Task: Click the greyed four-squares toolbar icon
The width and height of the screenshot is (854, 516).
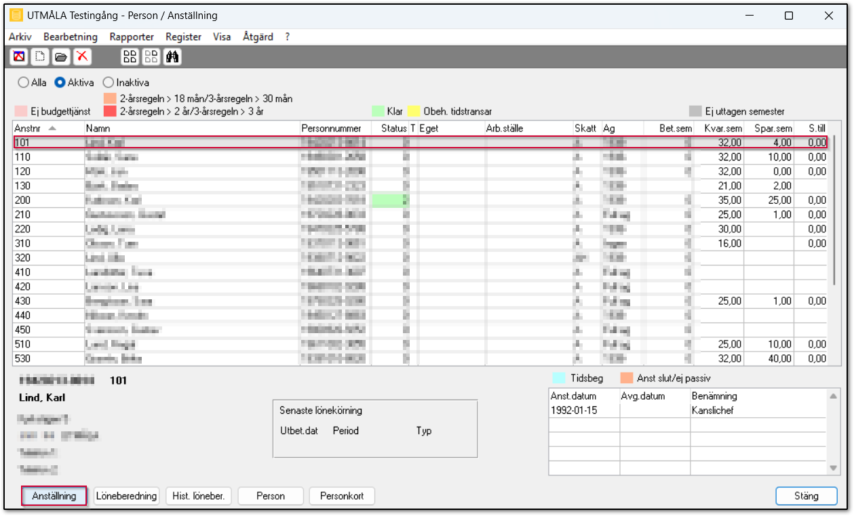Action: 151,57
